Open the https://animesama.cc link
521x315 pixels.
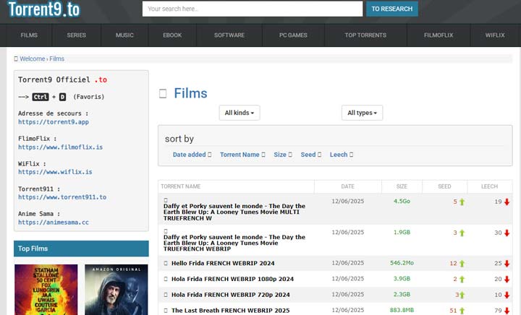(54, 223)
